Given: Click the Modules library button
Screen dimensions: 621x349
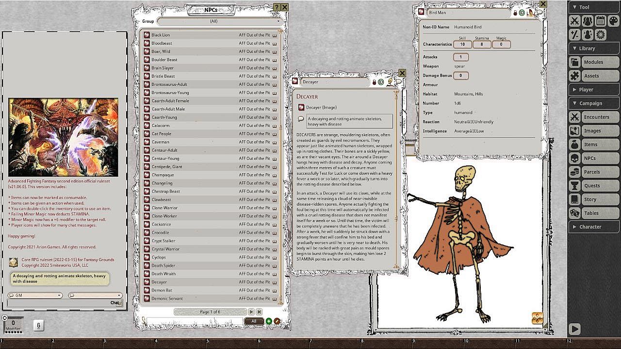Looking at the screenshot, I should 594,62.
